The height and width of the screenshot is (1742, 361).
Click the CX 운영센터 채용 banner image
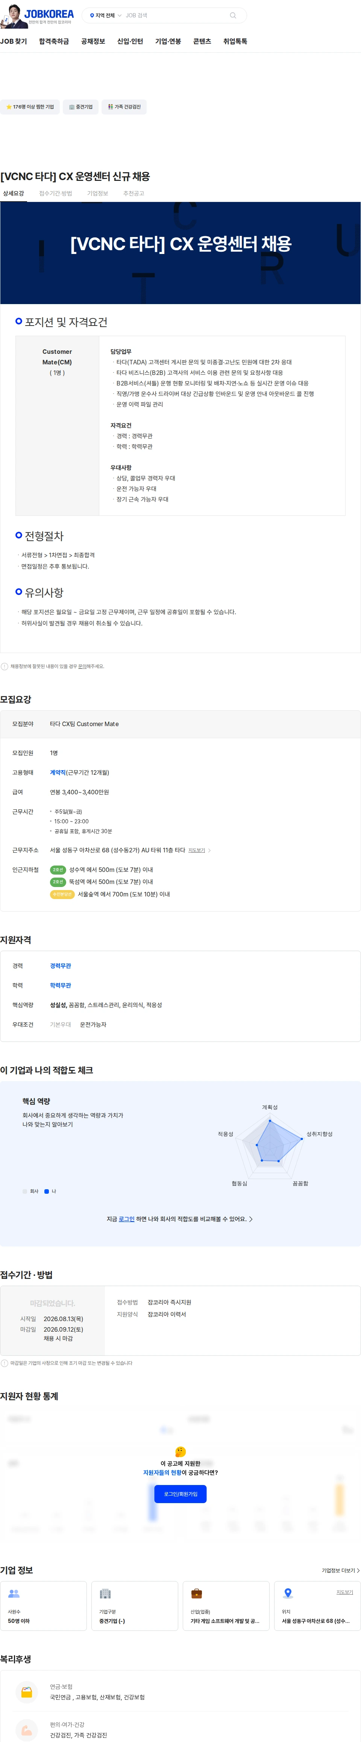(x=180, y=253)
